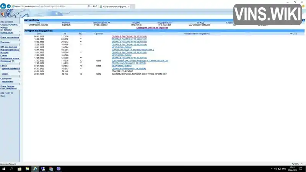Click the browser Back arrow button

pyautogui.click(x=3, y=6)
